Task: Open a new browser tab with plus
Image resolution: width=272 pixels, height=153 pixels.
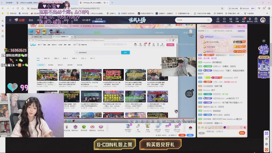Action: tap(112, 3)
